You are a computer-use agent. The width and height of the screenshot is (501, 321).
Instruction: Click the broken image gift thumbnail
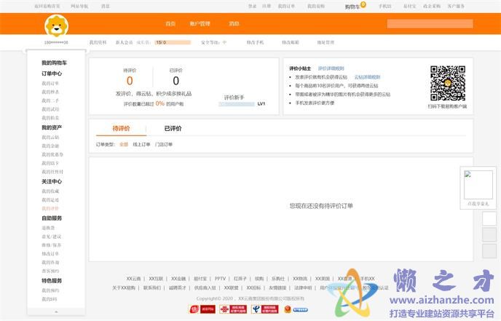(478, 185)
